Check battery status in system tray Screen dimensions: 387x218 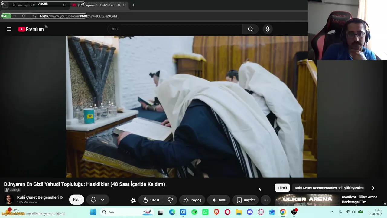361,212
